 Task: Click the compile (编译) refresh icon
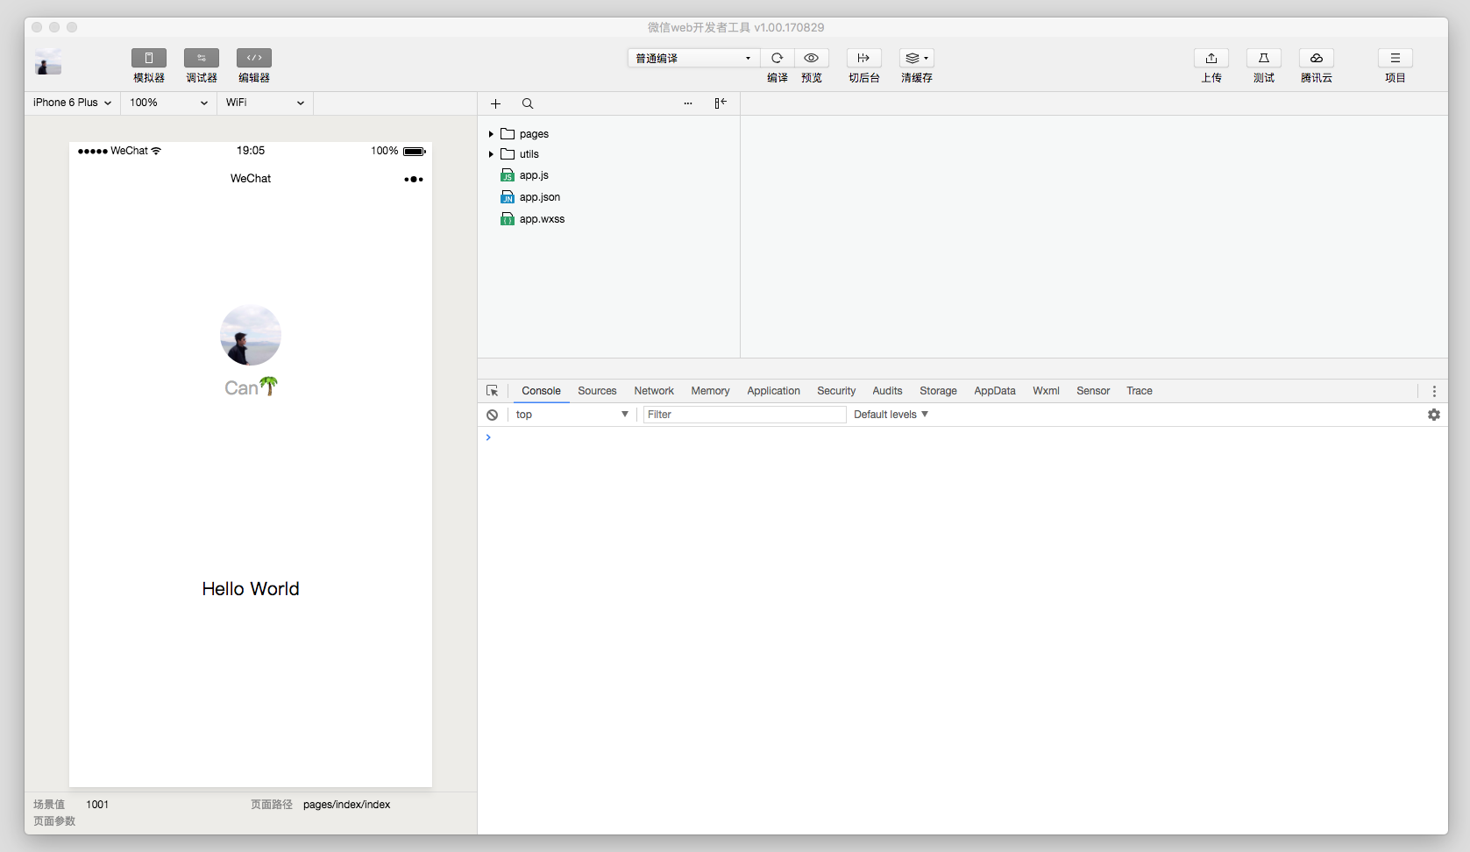pyautogui.click(x=777, y=59)
